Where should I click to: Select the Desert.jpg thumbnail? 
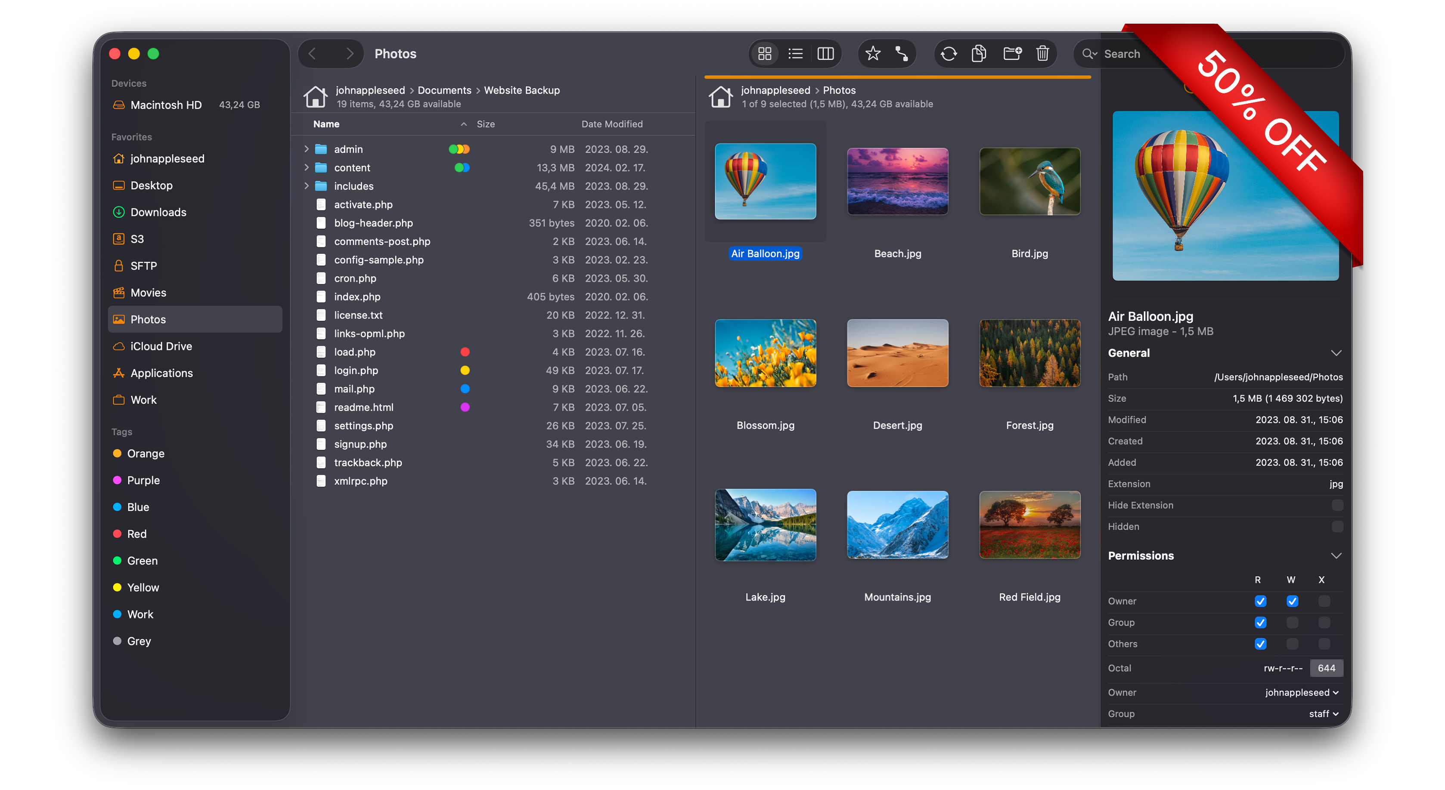(897, 353)
